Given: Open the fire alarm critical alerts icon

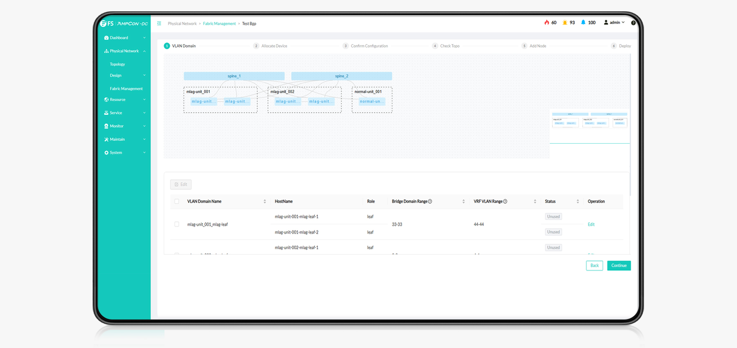Looking at the screenshot, I should pos(546,23).
